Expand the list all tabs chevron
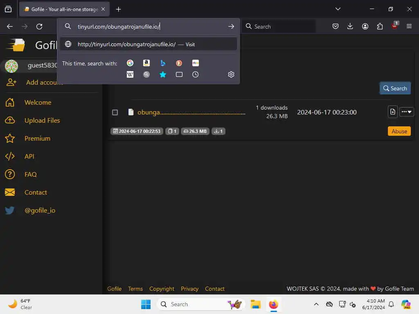 (338, 9)
